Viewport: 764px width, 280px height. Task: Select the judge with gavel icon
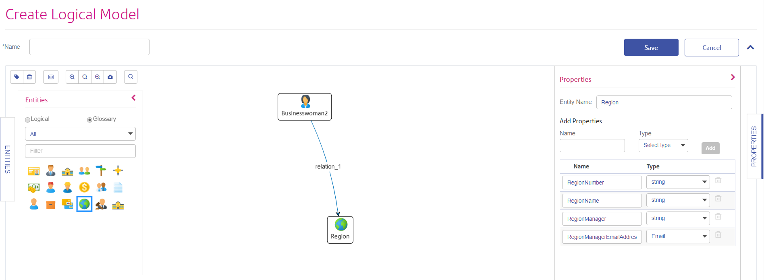101,204
